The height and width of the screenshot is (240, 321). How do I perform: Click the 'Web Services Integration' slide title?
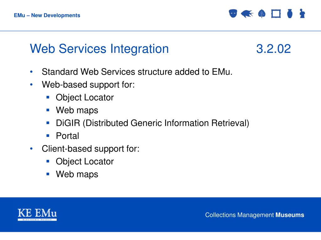point(99,49)
